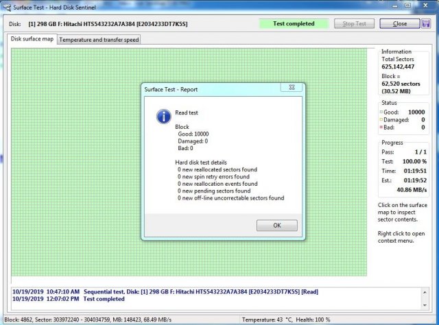Click the blue information icon in report
Screen dimensions: 439x325
[163, 116]
